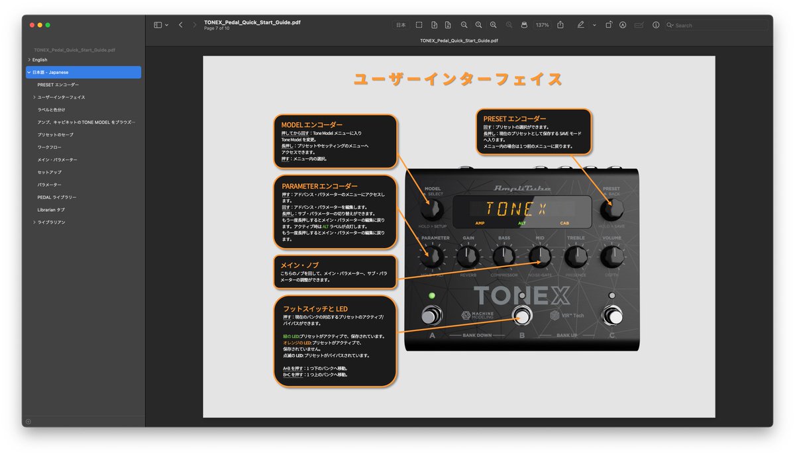Click the フットスイッチと LED callout heading
Viewport: 795px width, 456px height.
pyautogui.click(x=315, y=309)
